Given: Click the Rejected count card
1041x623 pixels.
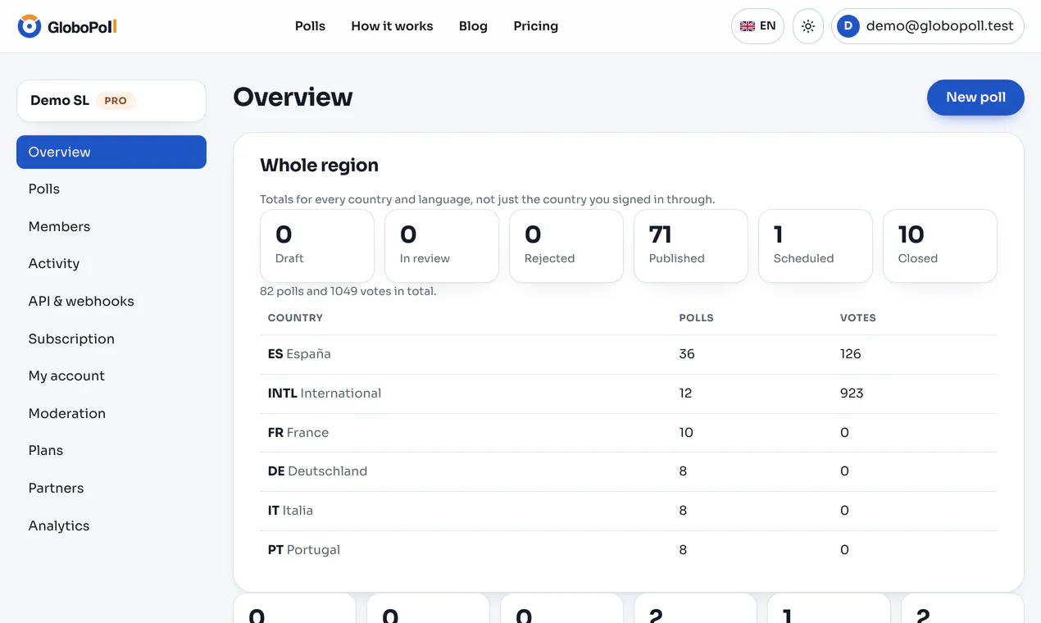Looking at the screenshot, I should [x=566, y=246].
